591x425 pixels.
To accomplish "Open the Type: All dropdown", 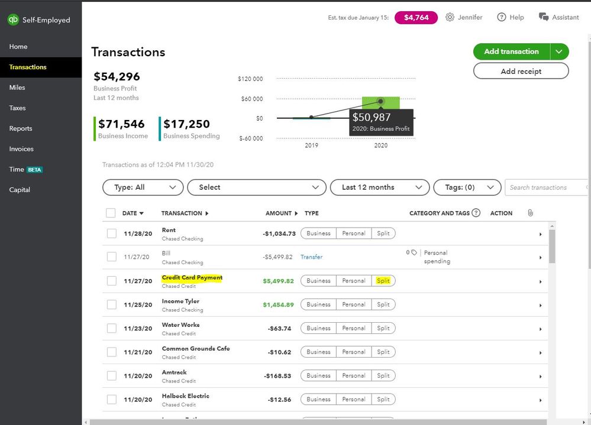I will 143,187.
